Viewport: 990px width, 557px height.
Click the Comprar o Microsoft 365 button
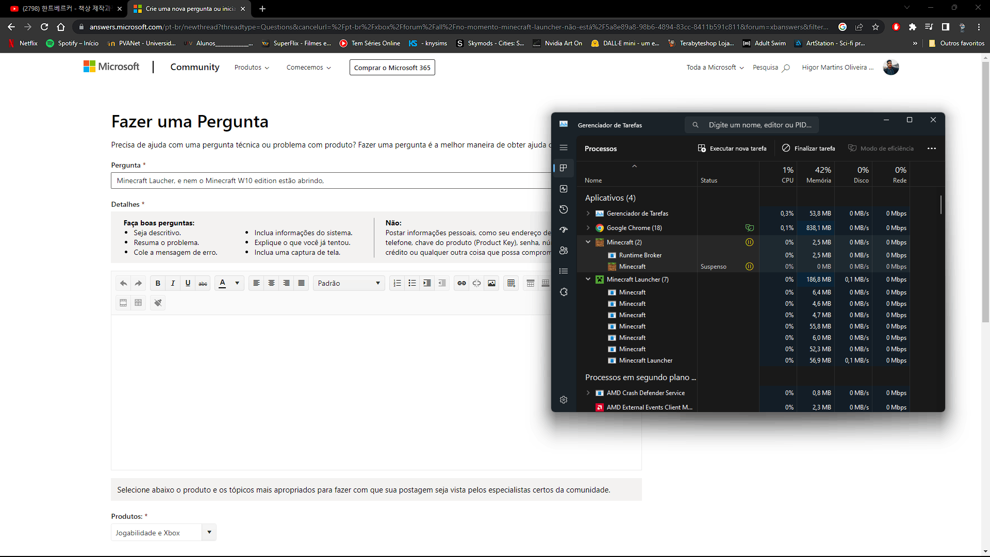pos(392,68)
